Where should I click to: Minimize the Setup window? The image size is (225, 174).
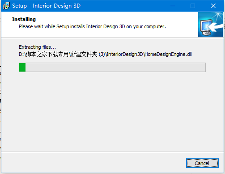(x=173, y=6)
